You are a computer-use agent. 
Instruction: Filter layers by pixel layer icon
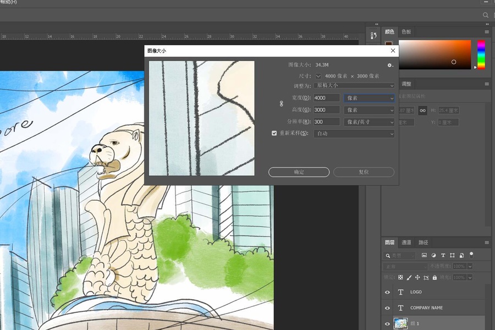click(x=424, y=255)
